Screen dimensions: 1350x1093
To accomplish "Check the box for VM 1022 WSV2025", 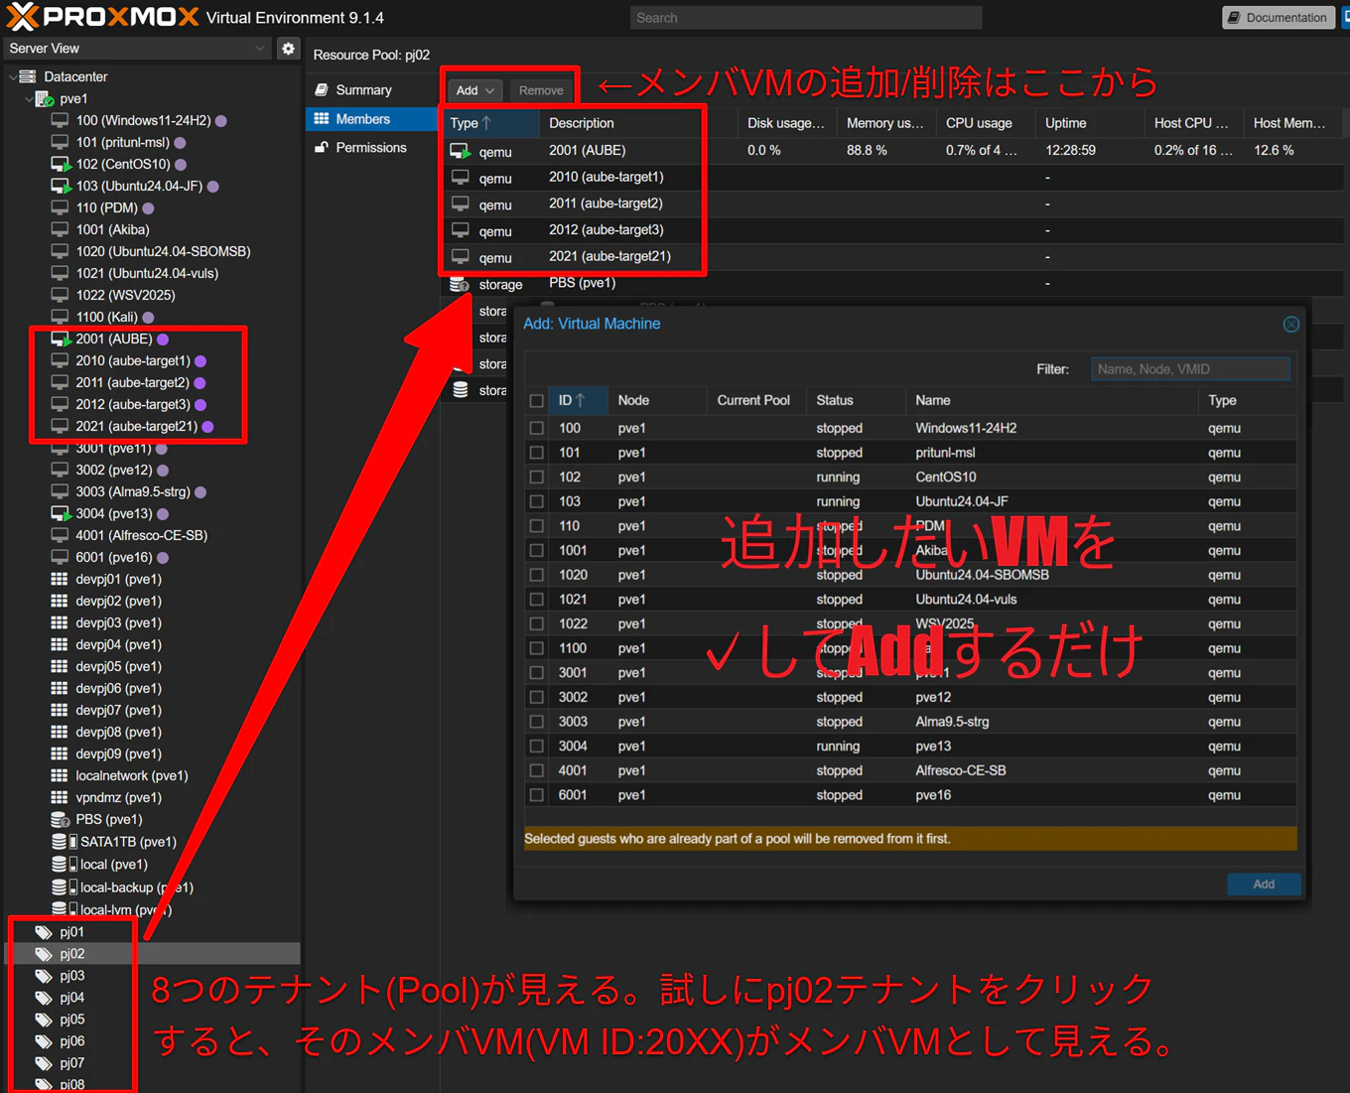I will (x=536, y=623).
